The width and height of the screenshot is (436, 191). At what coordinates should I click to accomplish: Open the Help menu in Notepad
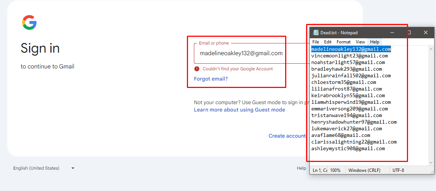coord(375,42)
